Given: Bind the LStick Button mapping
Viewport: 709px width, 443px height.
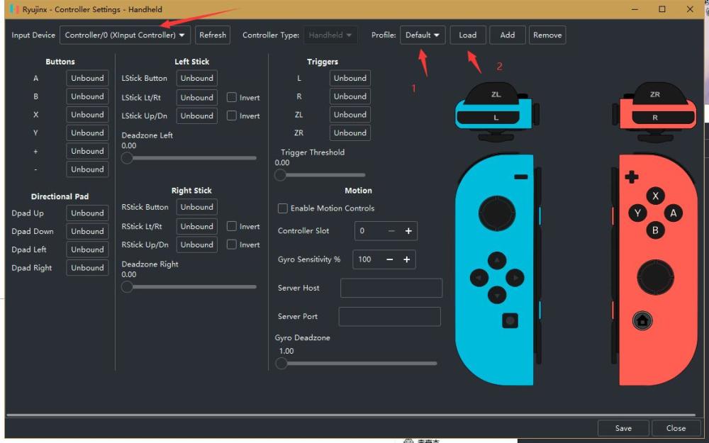Looking at the screenshot, I should pos(196,78).
